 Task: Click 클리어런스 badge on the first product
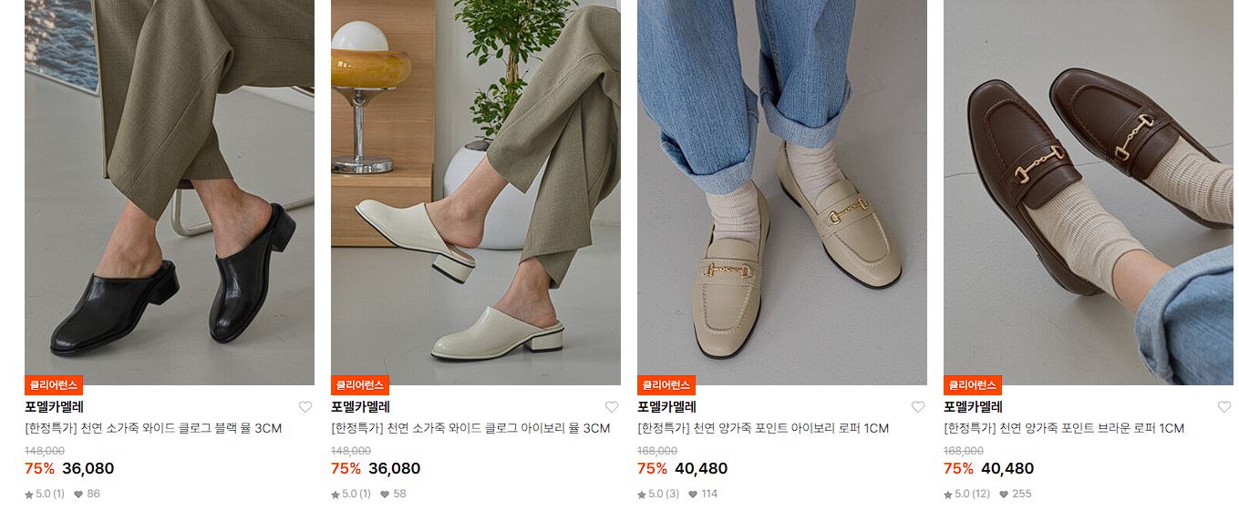pyautogui.click(x=54, y=385)
